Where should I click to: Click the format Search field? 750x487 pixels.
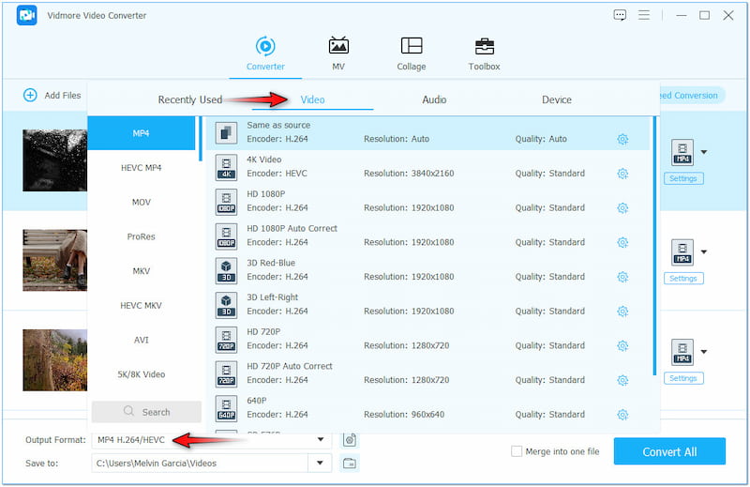(146, 412)
